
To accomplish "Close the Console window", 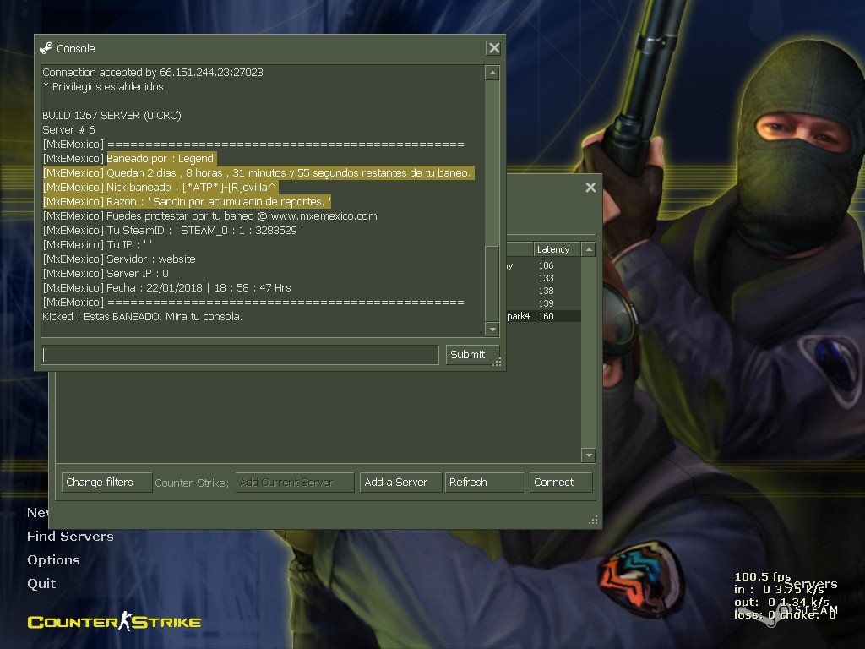I will click(493, 48).
